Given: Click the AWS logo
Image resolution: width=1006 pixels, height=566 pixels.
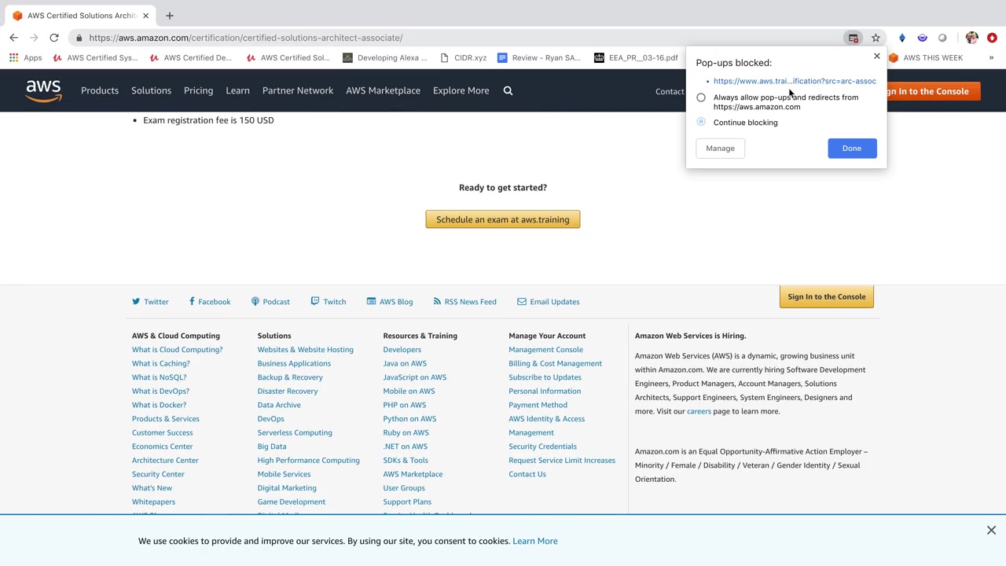Looking at the screenshot, I should point(43,90).
